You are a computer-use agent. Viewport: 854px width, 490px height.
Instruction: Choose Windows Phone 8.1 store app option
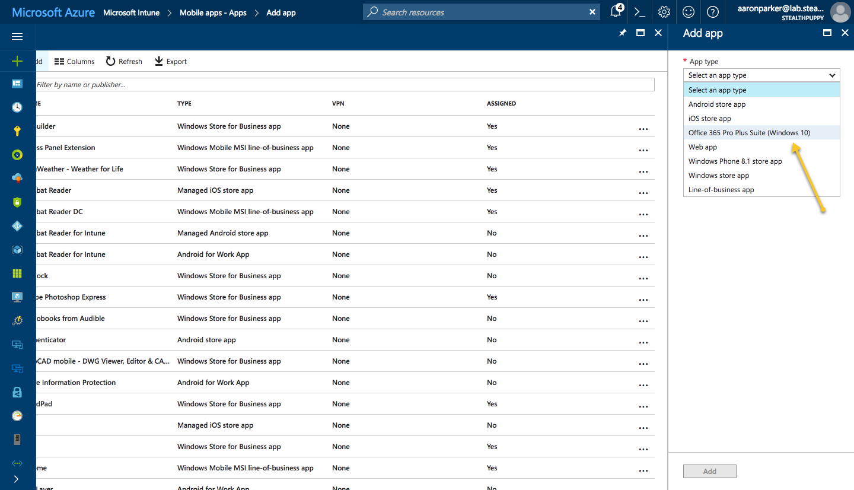point(761,161)
